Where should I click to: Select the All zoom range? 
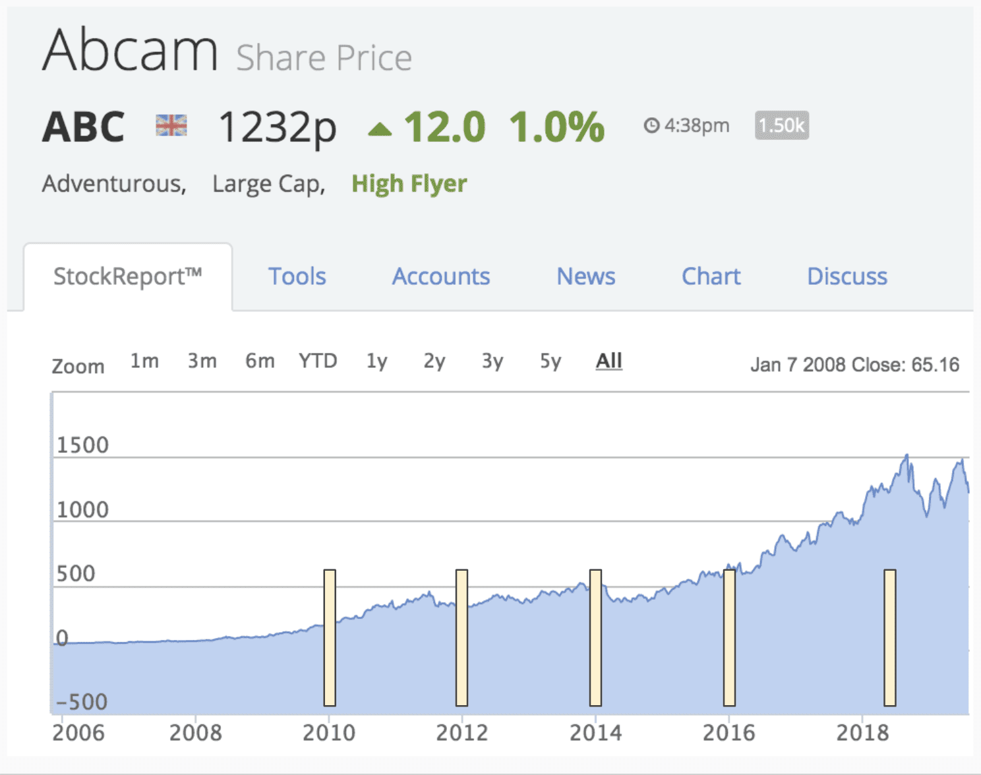pos(609,360)
